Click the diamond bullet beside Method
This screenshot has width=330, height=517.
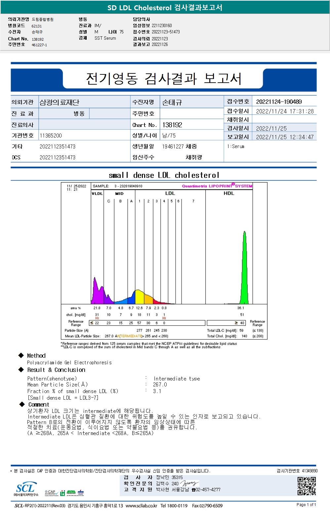click(21, 355)
